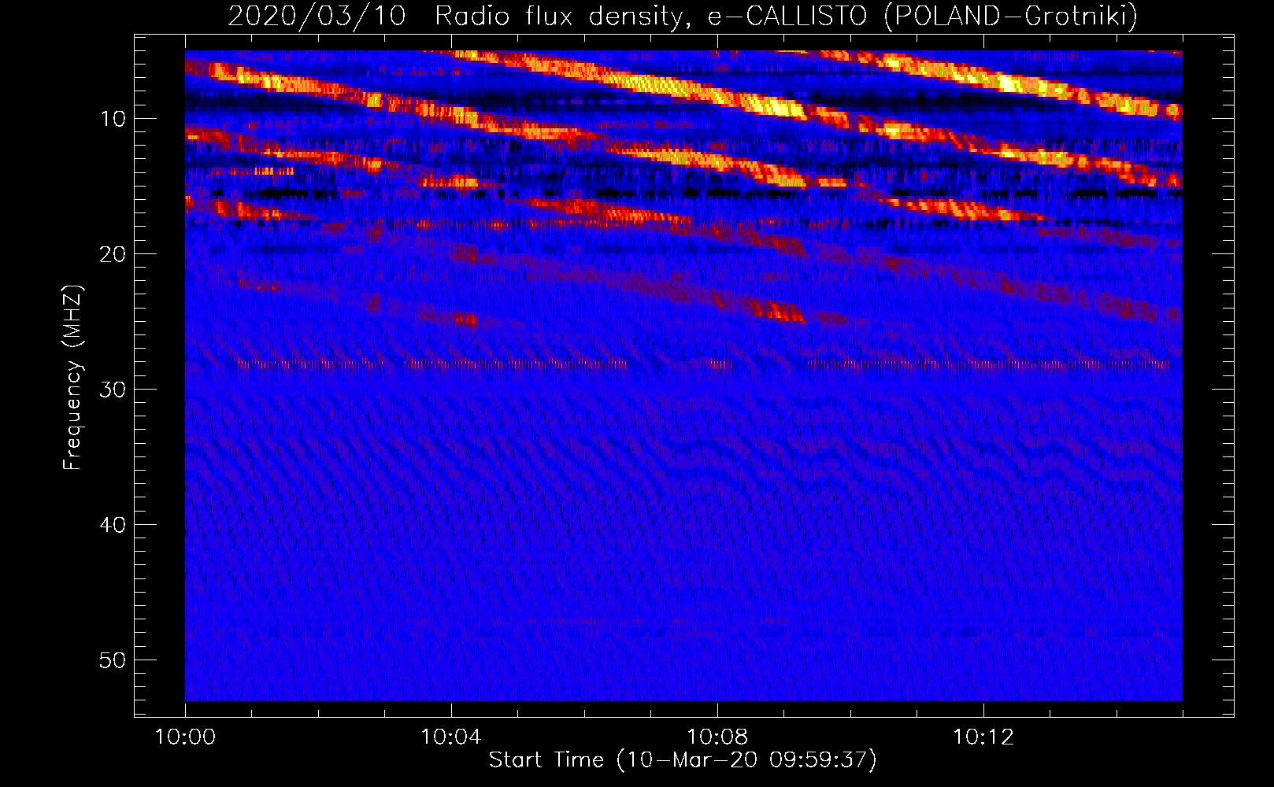Click the Frequency (MHZ) axis label
This screenshot has height=787, width=1274.
72,378
